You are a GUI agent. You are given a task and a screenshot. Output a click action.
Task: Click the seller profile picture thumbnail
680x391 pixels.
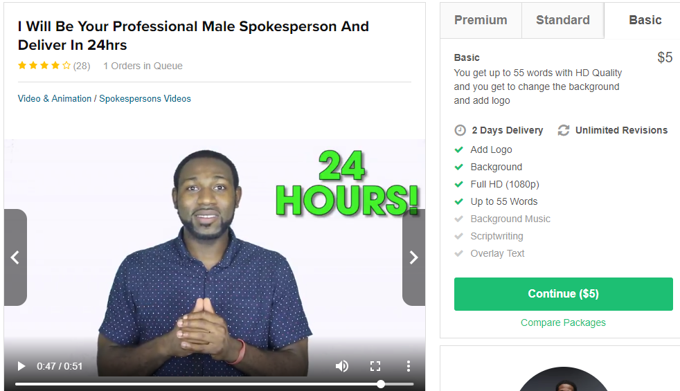[x=564, y=379]
